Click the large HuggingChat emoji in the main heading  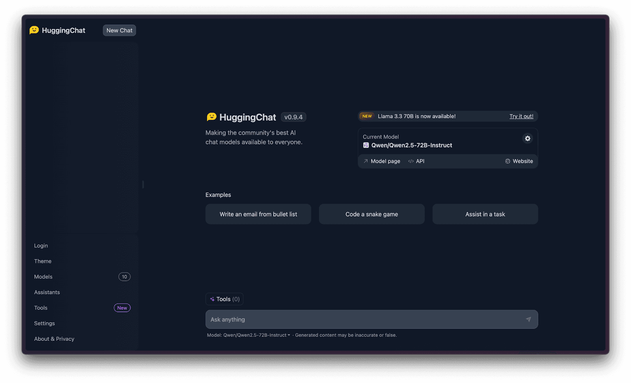[x=212, y=117]
